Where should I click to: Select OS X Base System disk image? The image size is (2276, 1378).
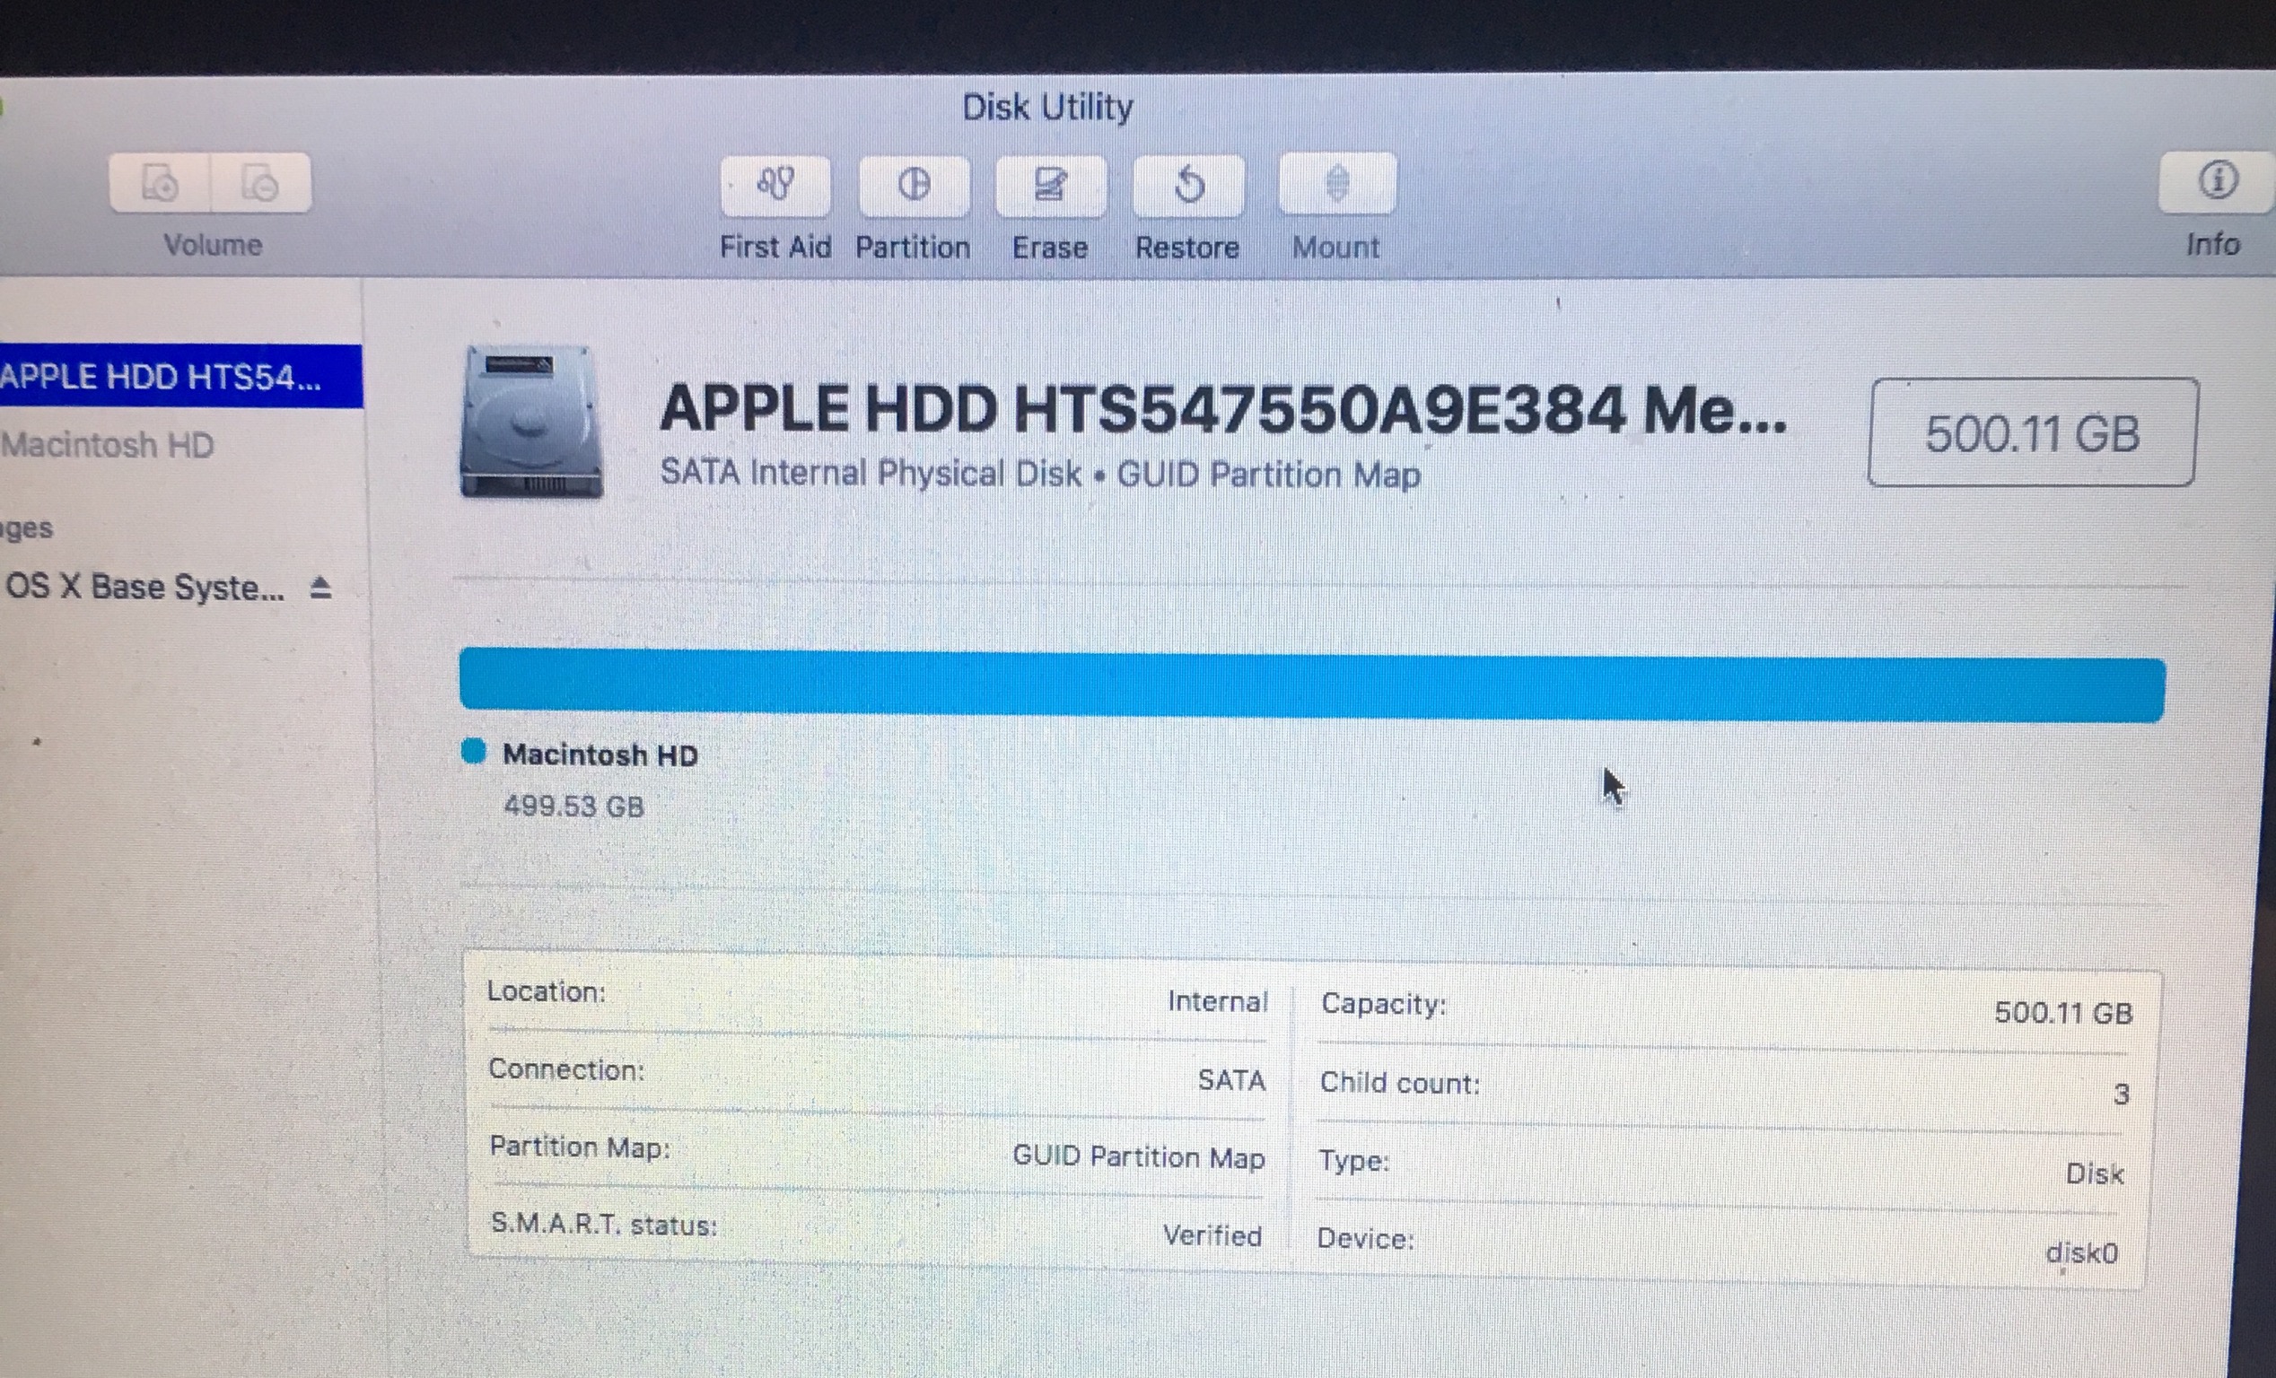[x=146, y=588]
